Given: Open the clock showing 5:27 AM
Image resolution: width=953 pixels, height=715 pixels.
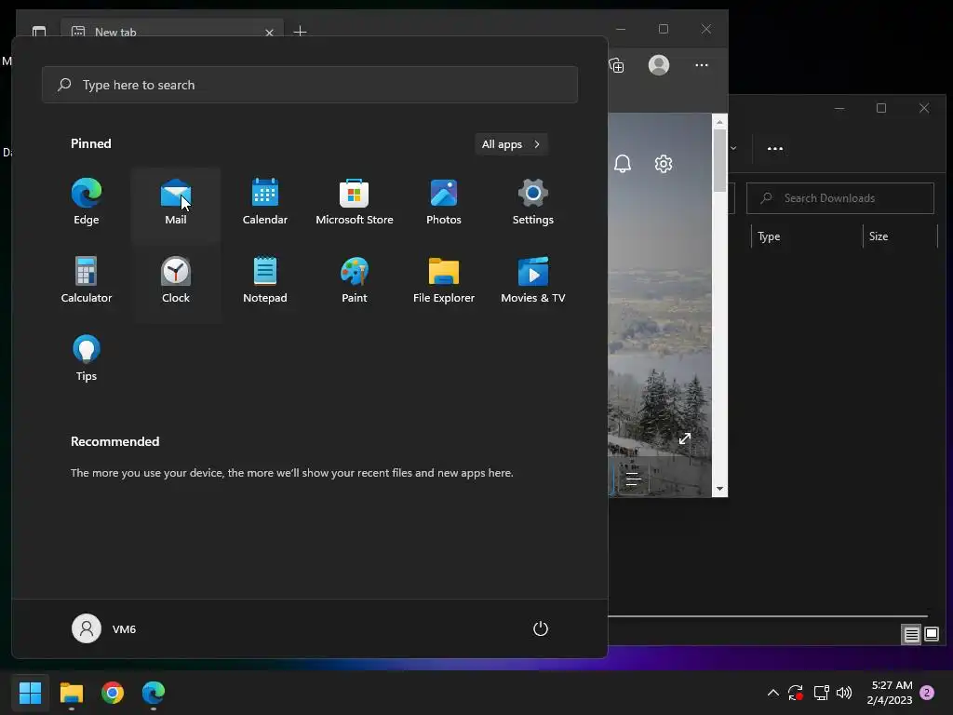Looking at the screenshot, I should pos(891,693).
